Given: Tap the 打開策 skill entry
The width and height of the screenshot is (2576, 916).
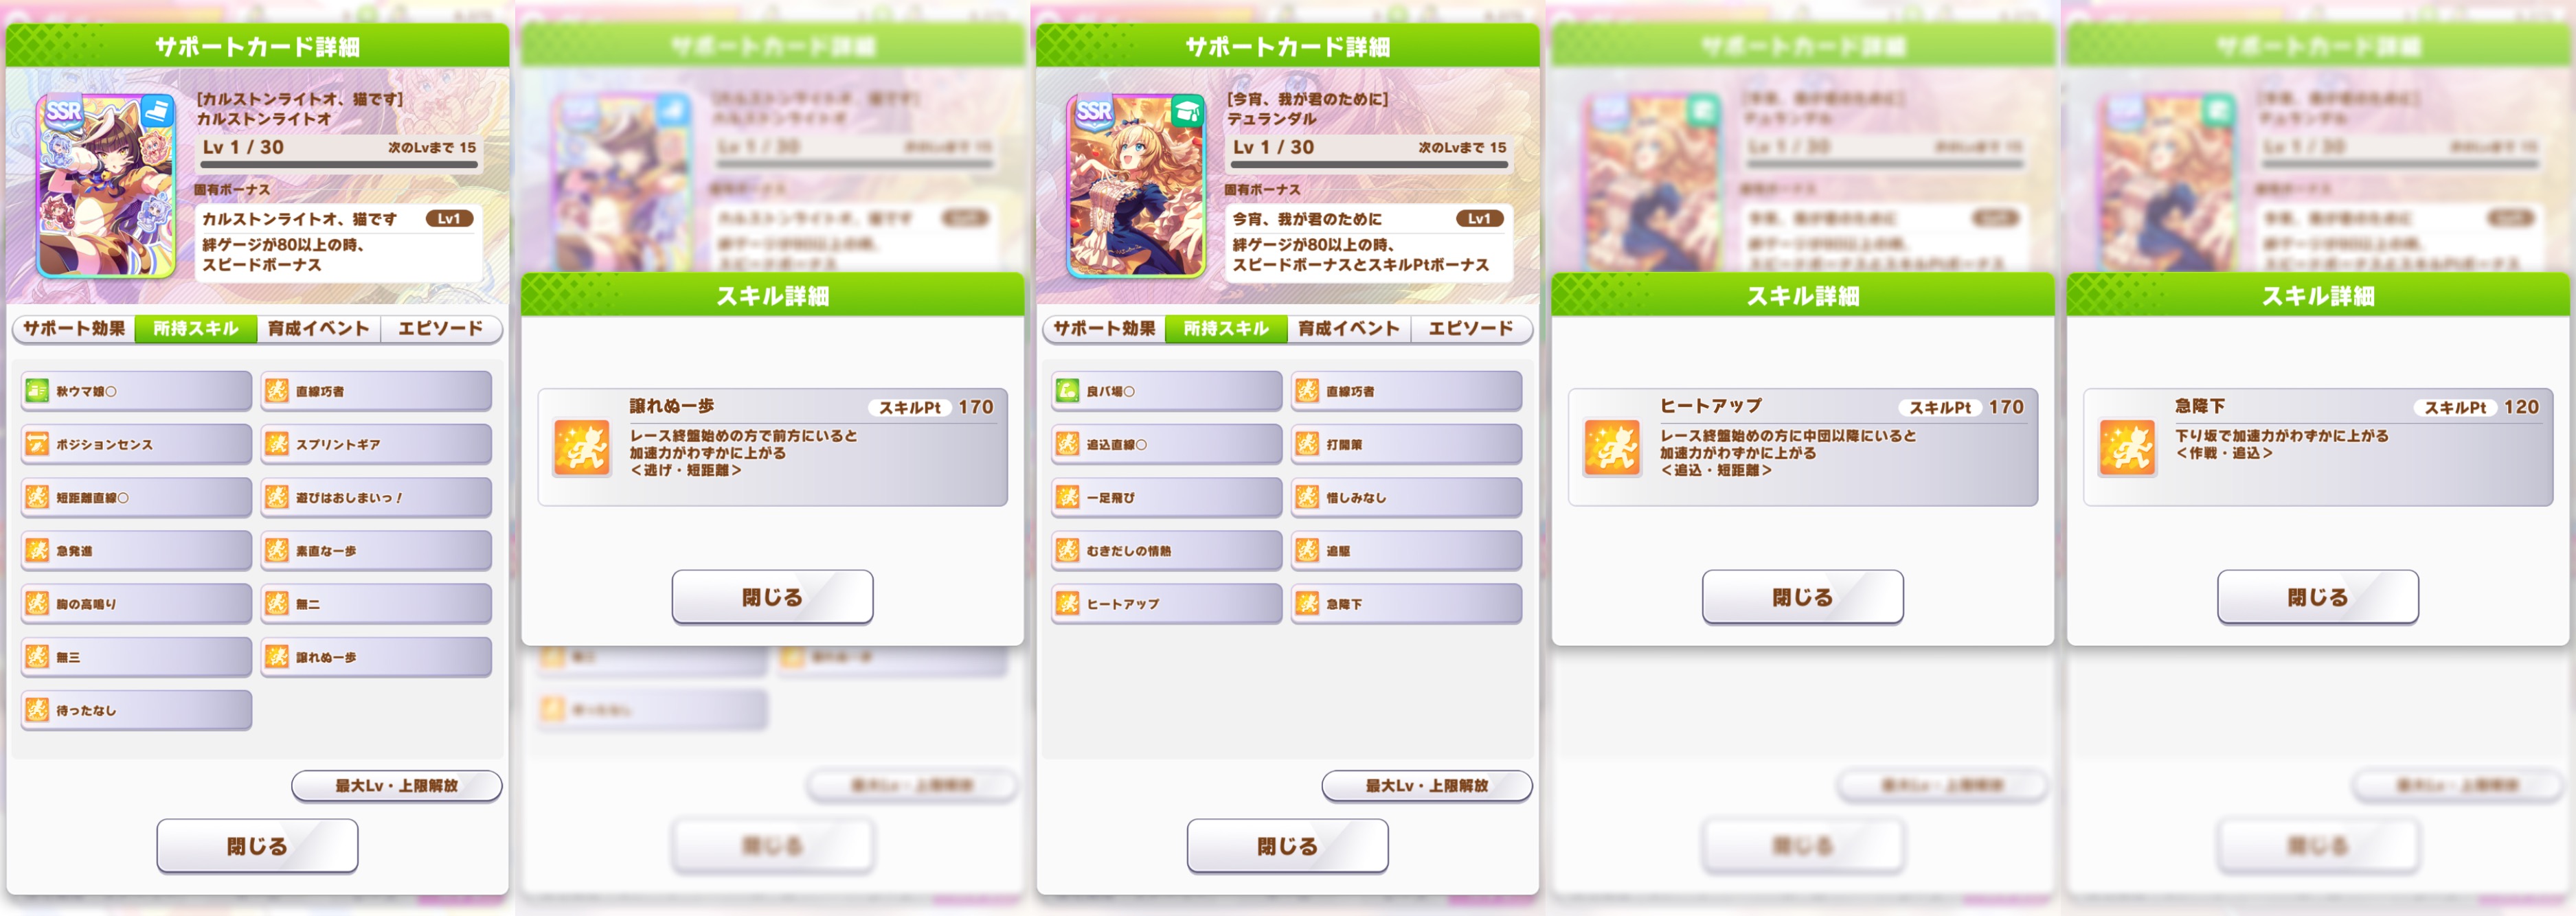Looking at the screenshot, I should (x=1406, y=444).
